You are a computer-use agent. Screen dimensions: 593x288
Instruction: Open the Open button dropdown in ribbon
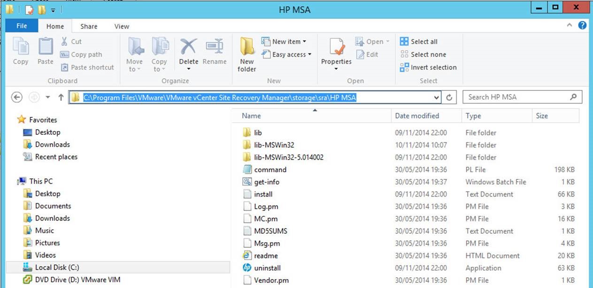coord(373,42)
